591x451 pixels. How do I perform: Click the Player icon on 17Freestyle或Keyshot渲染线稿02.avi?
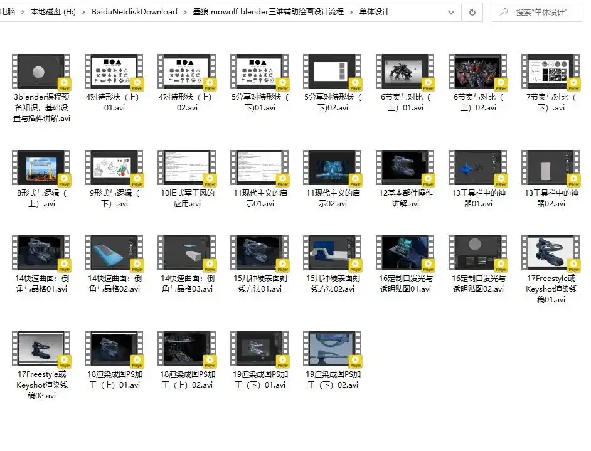coord(63,363)
